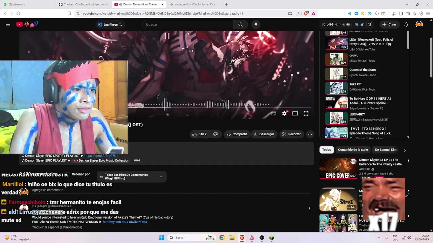The width and height of the screenshot is (433, 243).
Task: Click the Brave Shields lion icon
Action: click(306, 13)
